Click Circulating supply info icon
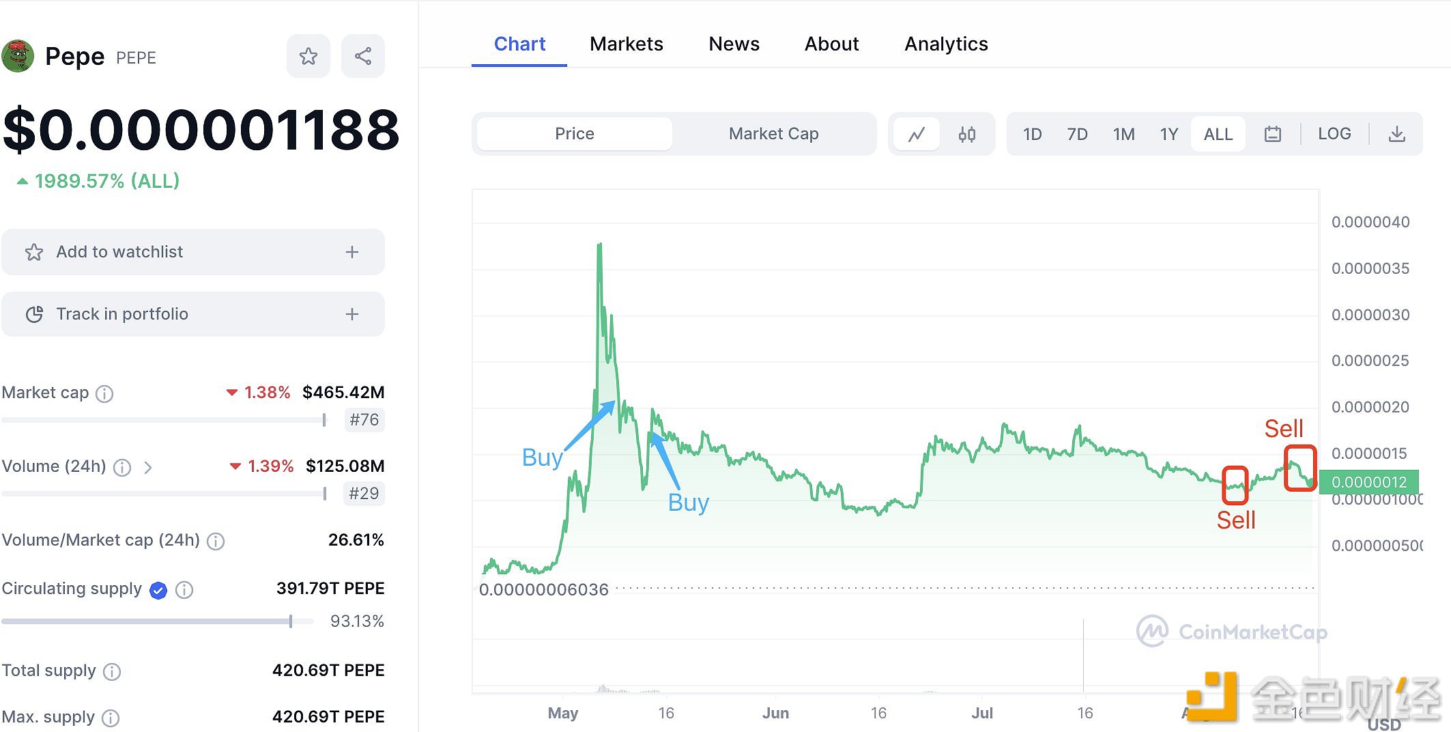This screenshot has height=732, width=1451. point(184,590)
